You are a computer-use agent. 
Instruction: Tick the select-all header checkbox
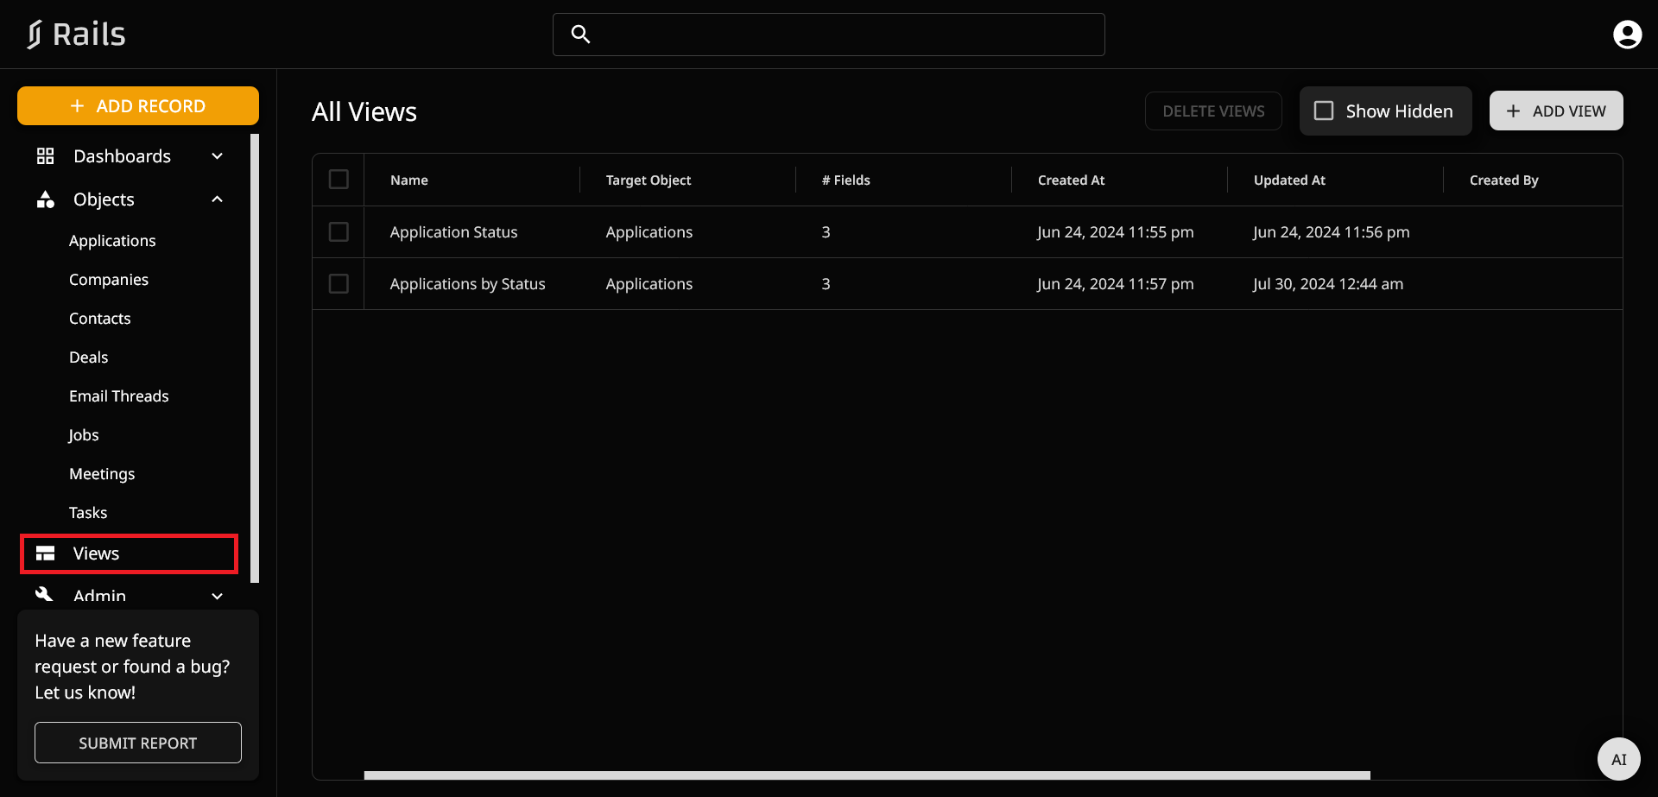[339, 180]
